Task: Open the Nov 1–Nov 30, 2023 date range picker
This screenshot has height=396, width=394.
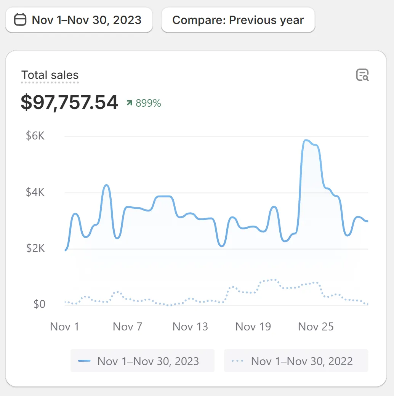Action: pyautogui.click(x=79, y=20)
